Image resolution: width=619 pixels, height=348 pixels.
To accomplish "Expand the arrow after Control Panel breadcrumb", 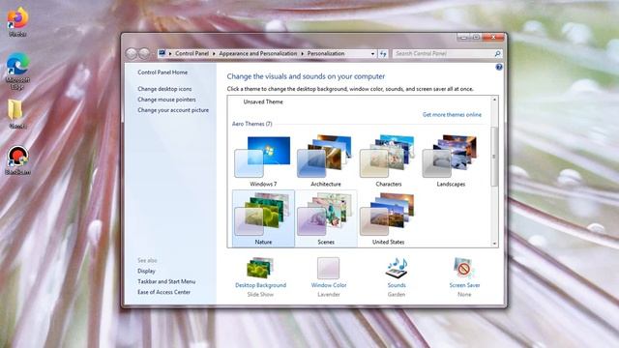I will click(214, 54).
